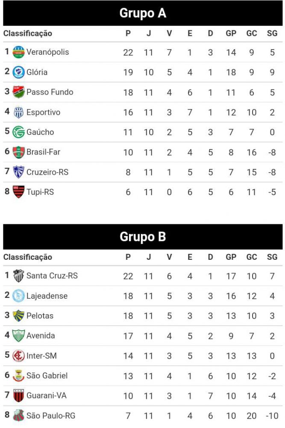Sort Grupo A by SG column
Viewport: 285px width, 428px height.
[x=272, y=33]
